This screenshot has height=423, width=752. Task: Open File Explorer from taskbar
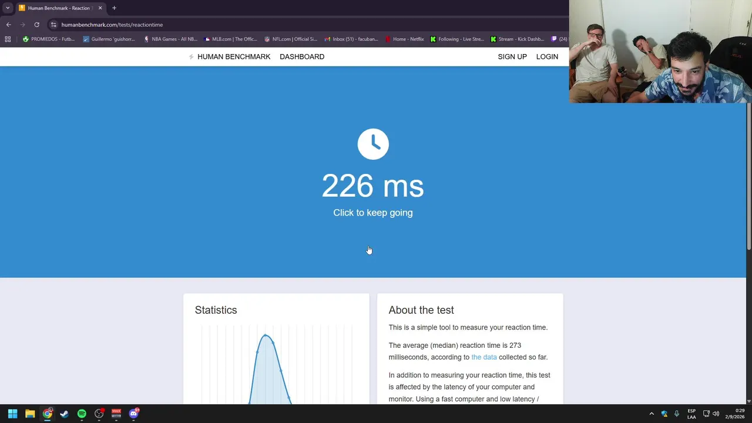click(x=30, y=414)
